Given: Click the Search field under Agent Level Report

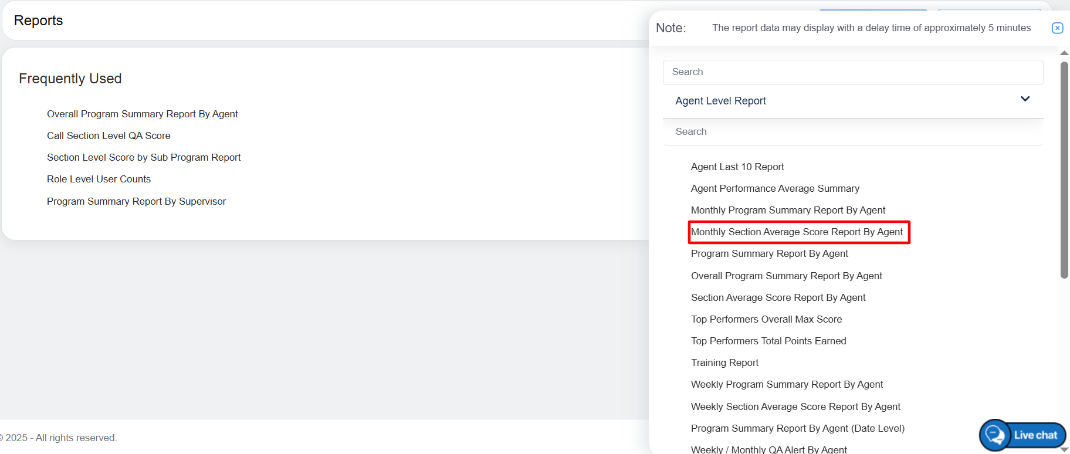Looking at the screenshot, I should click(x=852, y=132).
